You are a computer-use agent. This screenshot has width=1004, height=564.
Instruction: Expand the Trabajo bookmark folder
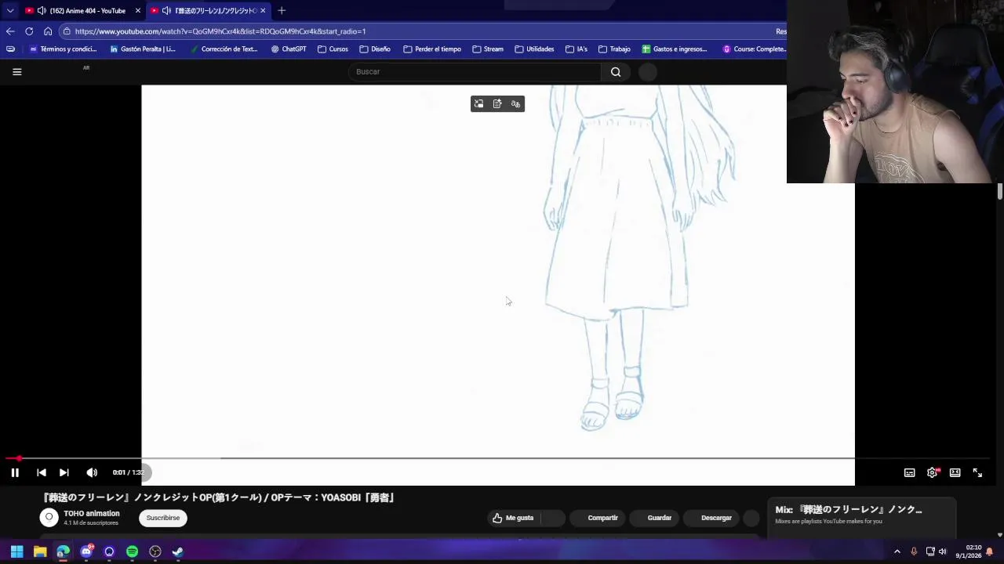tap(614, 49)
